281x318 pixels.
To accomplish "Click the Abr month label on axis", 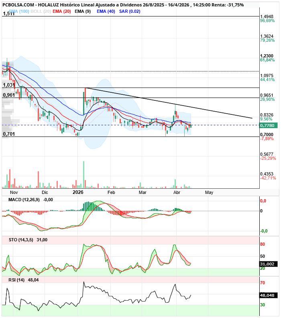I will 177,193.
